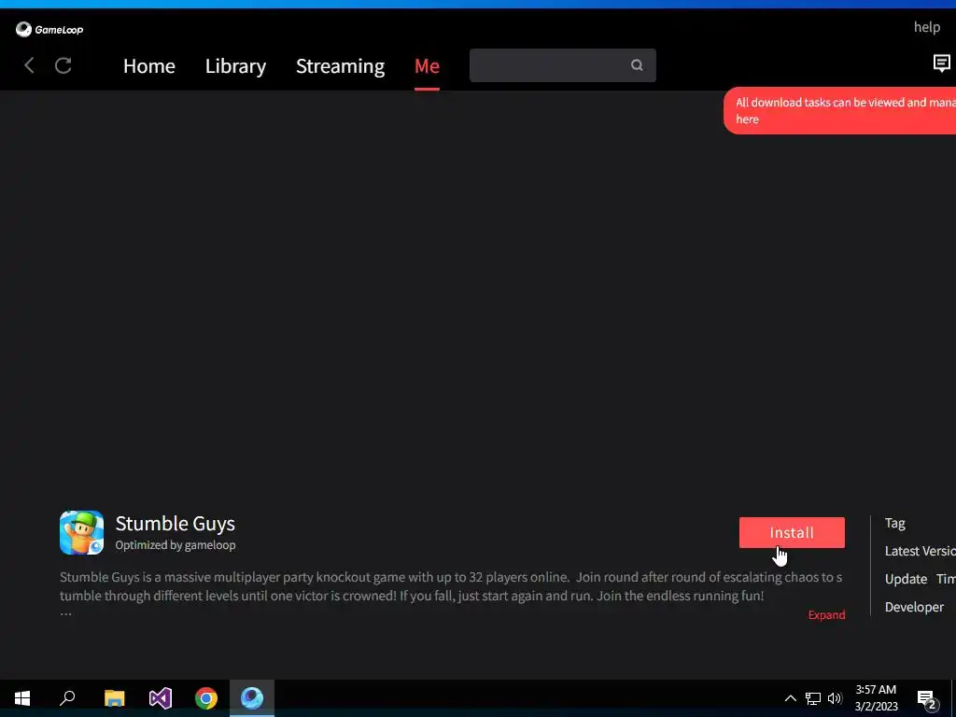This screenshot has height=717, width=956.
Task: Click the Stumble Guys title
Action: (175, 524)
